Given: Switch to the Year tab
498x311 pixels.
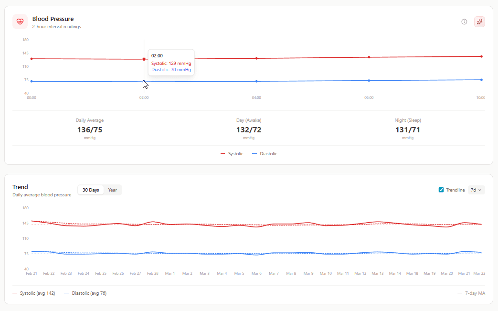Looking at the screenshot, I should [113, 190].
